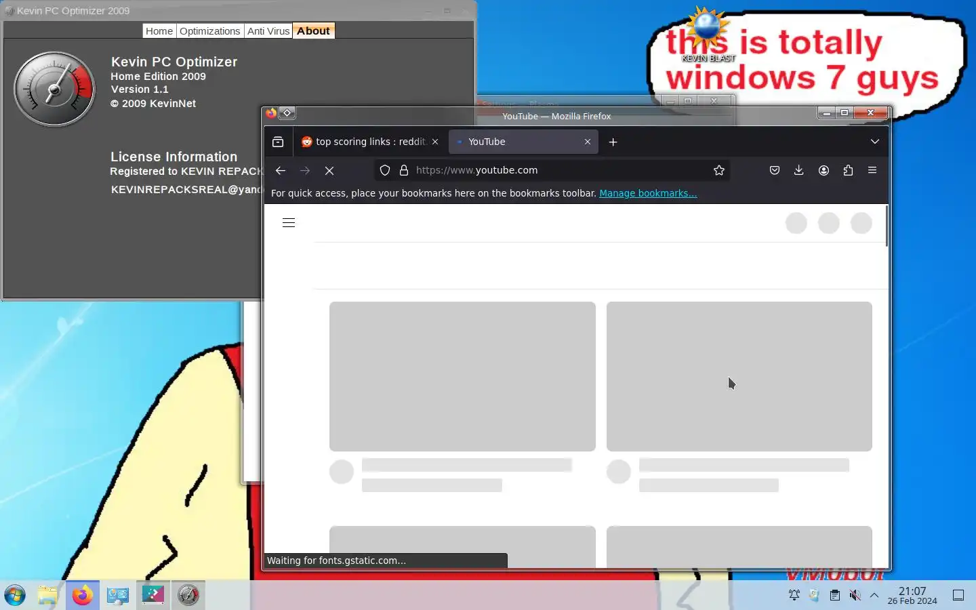
Task: Click Kevin PC Optimizer 2009 title bar
Action: tap(237, 10)
